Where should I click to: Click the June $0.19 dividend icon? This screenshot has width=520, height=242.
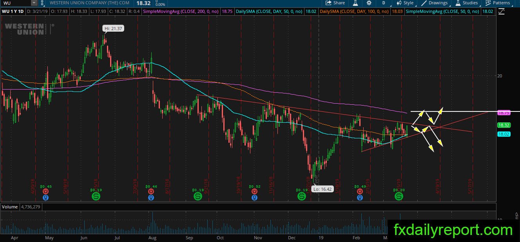point(96,196)
